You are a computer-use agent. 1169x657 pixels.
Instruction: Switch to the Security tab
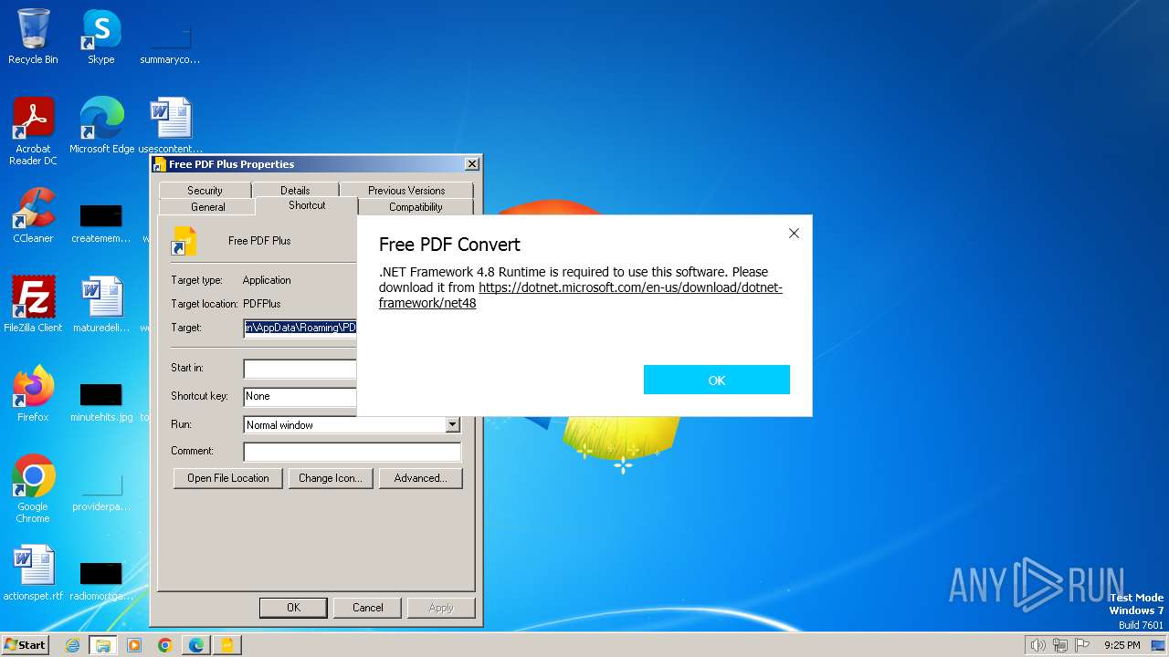click(205, 190)
